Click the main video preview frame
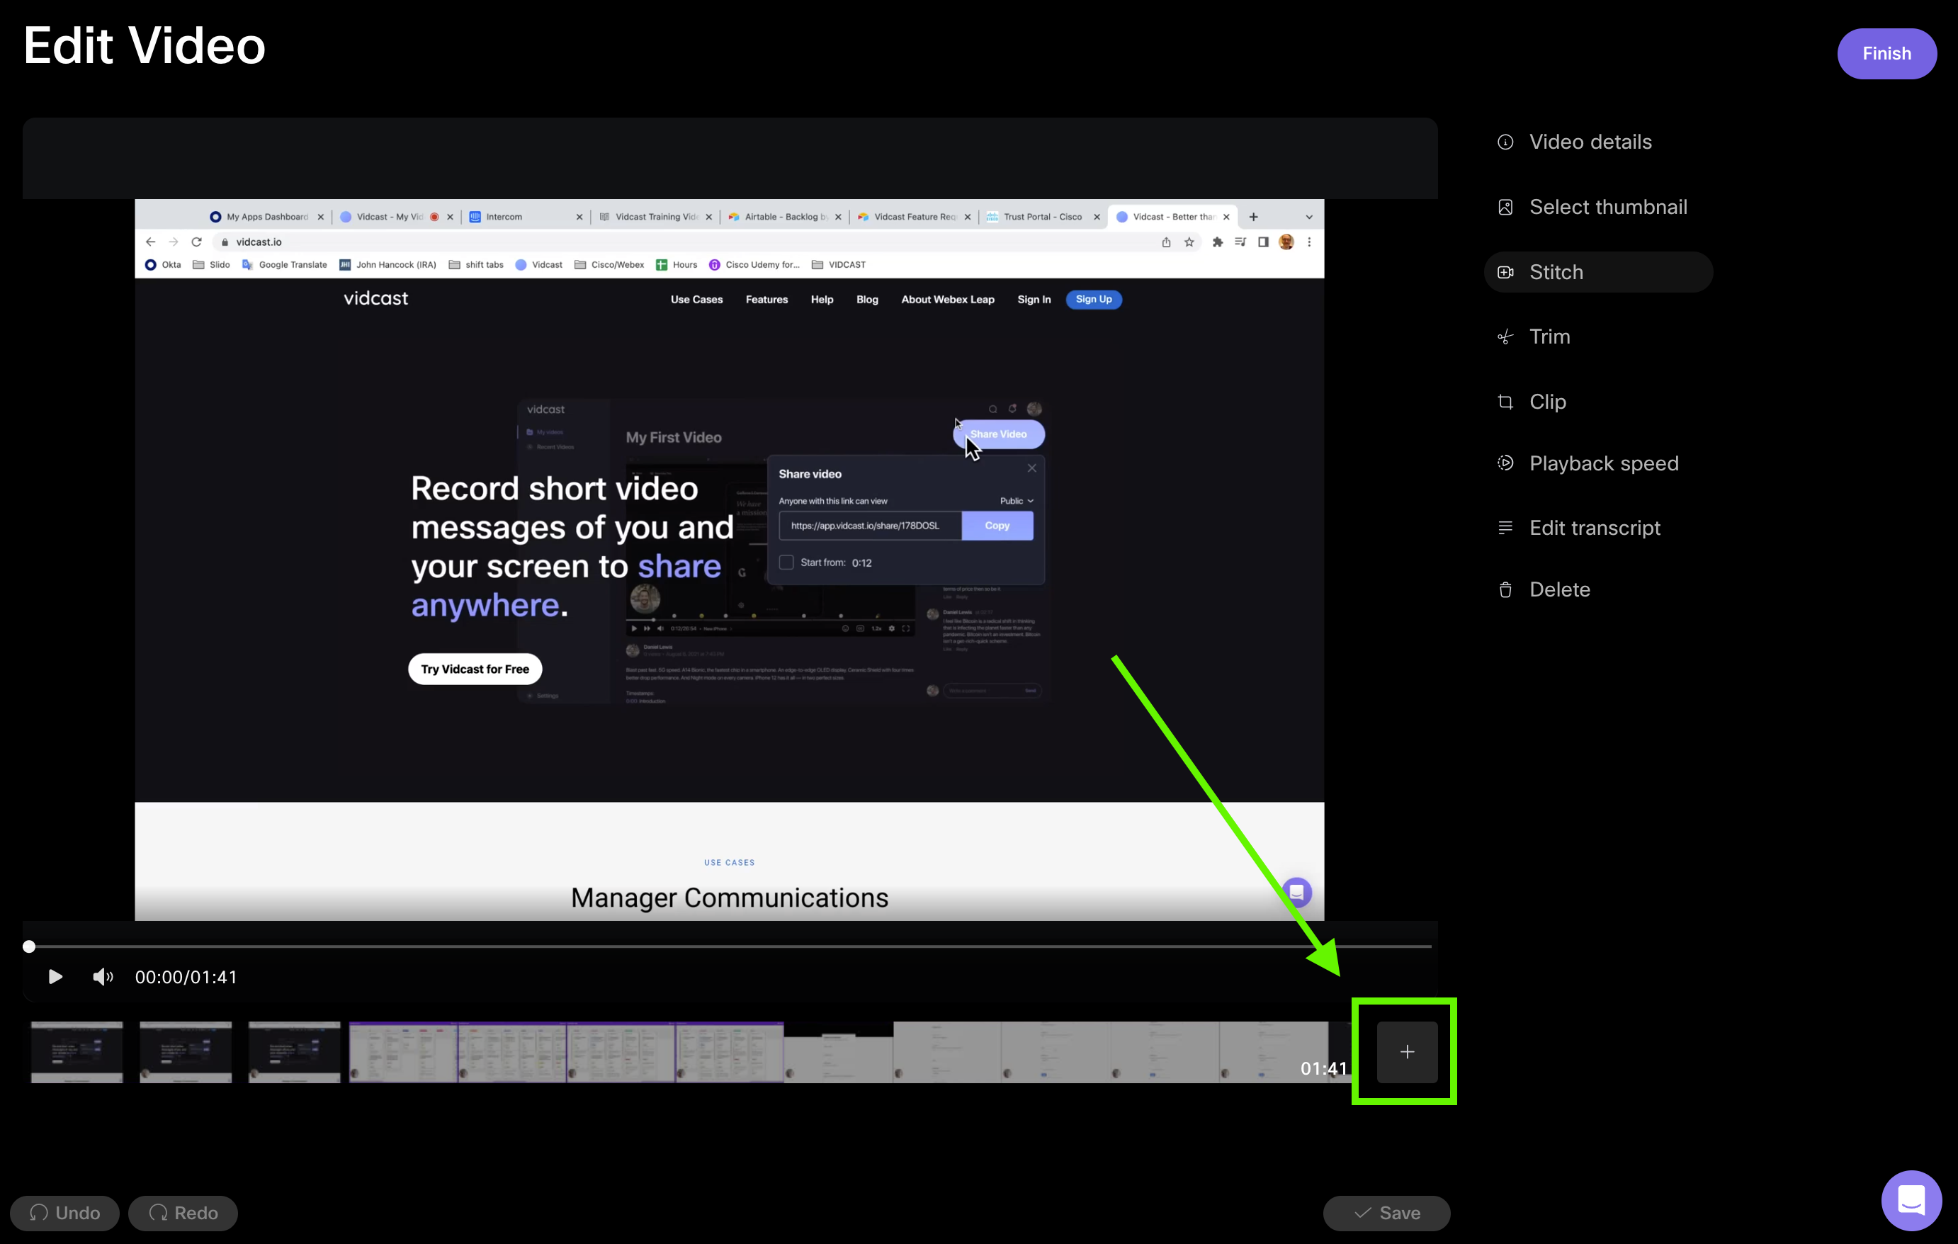This screenshot has height=1244, width=1958. [x=730, y=560]
